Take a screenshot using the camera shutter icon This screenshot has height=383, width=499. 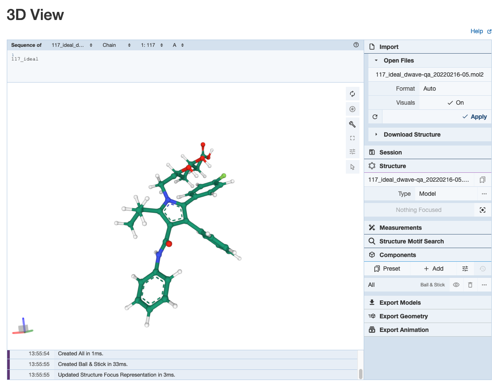(352, 109)
